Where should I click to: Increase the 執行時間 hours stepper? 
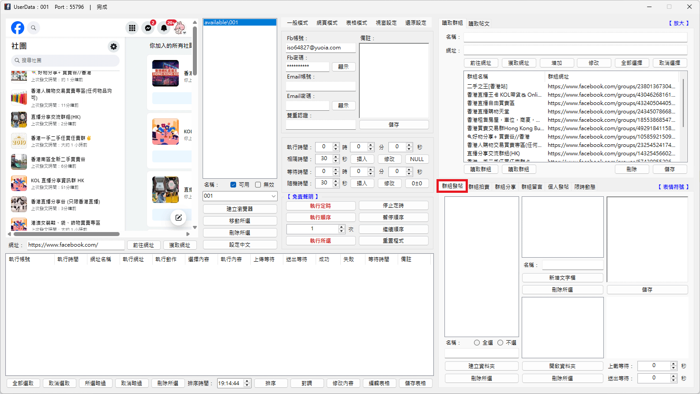click(x=336, y=145)
